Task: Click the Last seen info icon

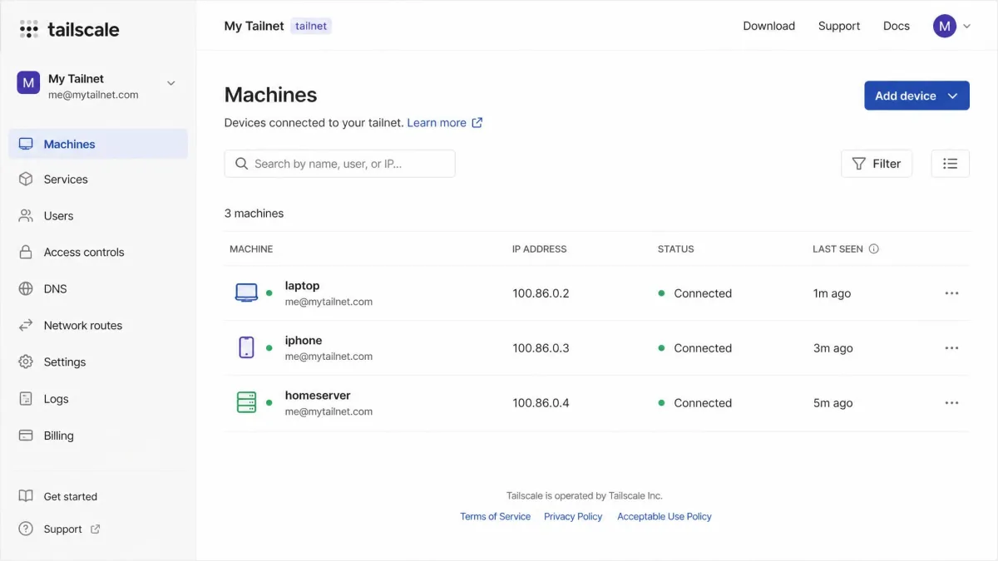Action: point(874,249)
